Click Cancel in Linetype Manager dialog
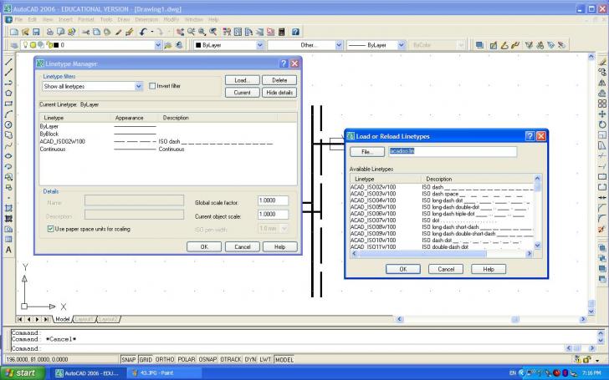The height and width of the screenshot is (380, 609). [243, 247]
